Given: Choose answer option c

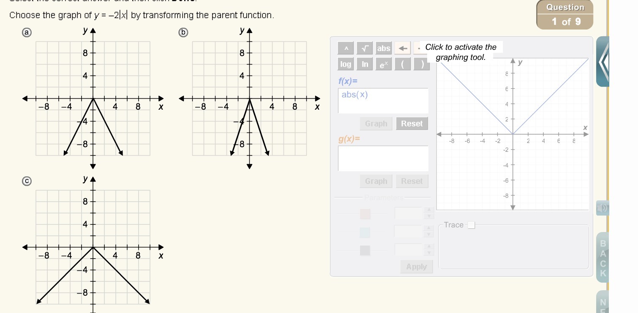Looking at the screenshot, I should [x=26, y=181].
